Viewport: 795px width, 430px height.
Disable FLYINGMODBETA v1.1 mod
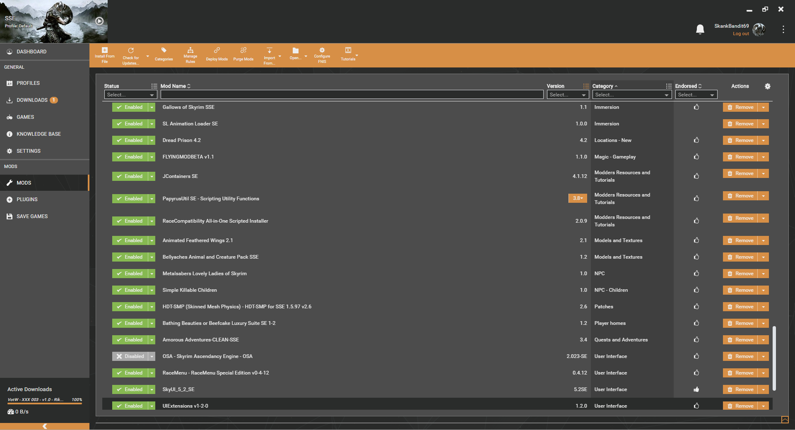pyautogui.click(x=130, y=157)
